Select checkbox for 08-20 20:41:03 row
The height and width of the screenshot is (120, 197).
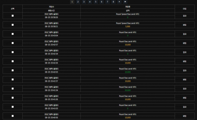12,107
